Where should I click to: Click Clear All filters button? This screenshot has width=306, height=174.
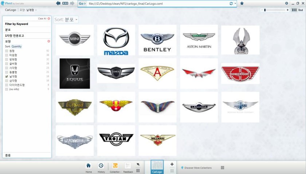coord(43,18)
